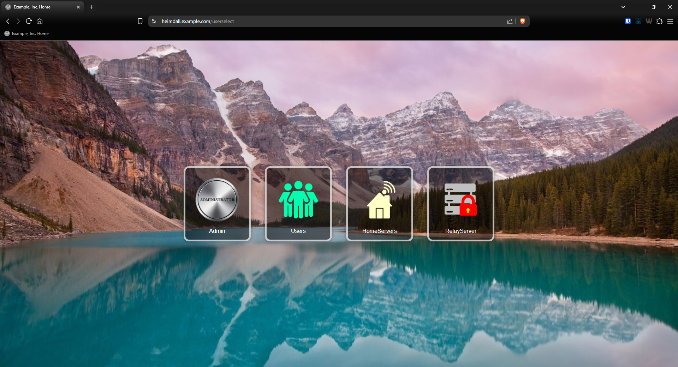Open the Users tile with green people

[x=298, y=204]
